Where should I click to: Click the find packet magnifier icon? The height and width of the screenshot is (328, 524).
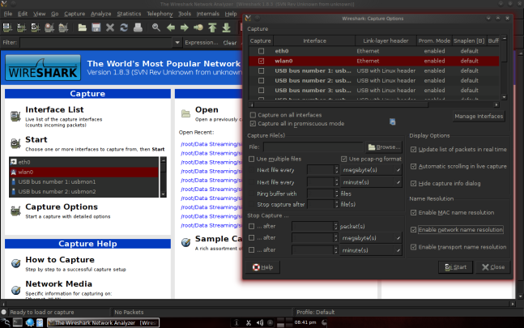[156, 28]
